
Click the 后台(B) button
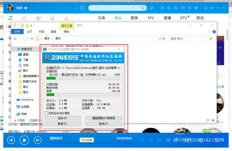(63, 118)
